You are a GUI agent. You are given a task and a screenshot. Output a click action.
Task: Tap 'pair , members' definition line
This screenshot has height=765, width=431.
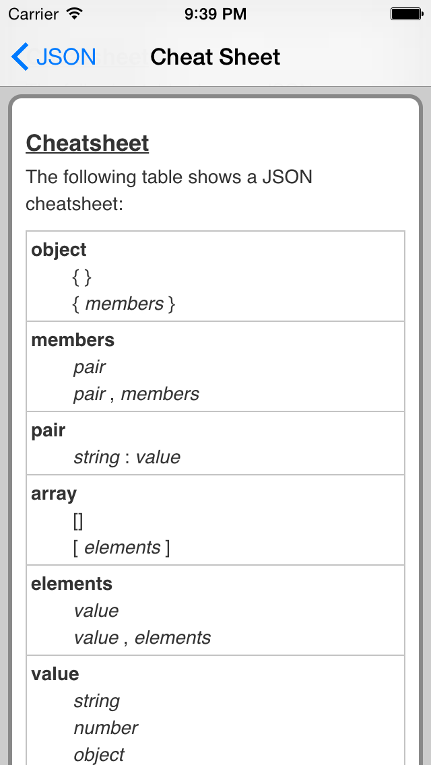[x=136, y=394]
